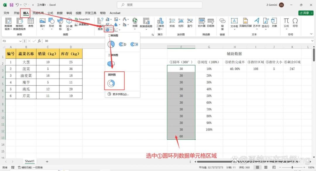
Task: Switch to the Formulas (公式) tab
Action: [x=50, y=13]
